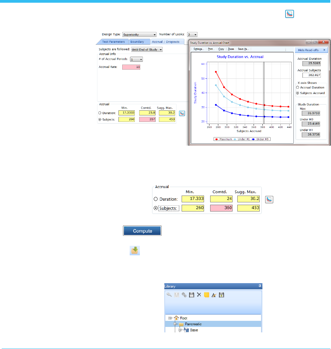The height and width of the screenshot is (349, 331).
Task: Open Settings in chart window toolbar
Action: (x=199, y=49)
